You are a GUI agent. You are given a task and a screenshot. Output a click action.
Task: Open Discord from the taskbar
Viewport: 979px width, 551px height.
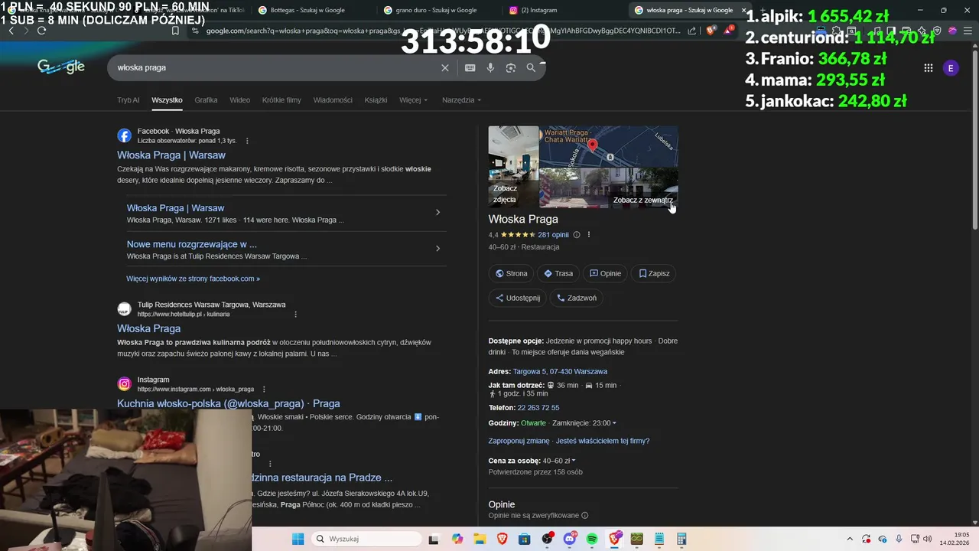coord(570,539)
